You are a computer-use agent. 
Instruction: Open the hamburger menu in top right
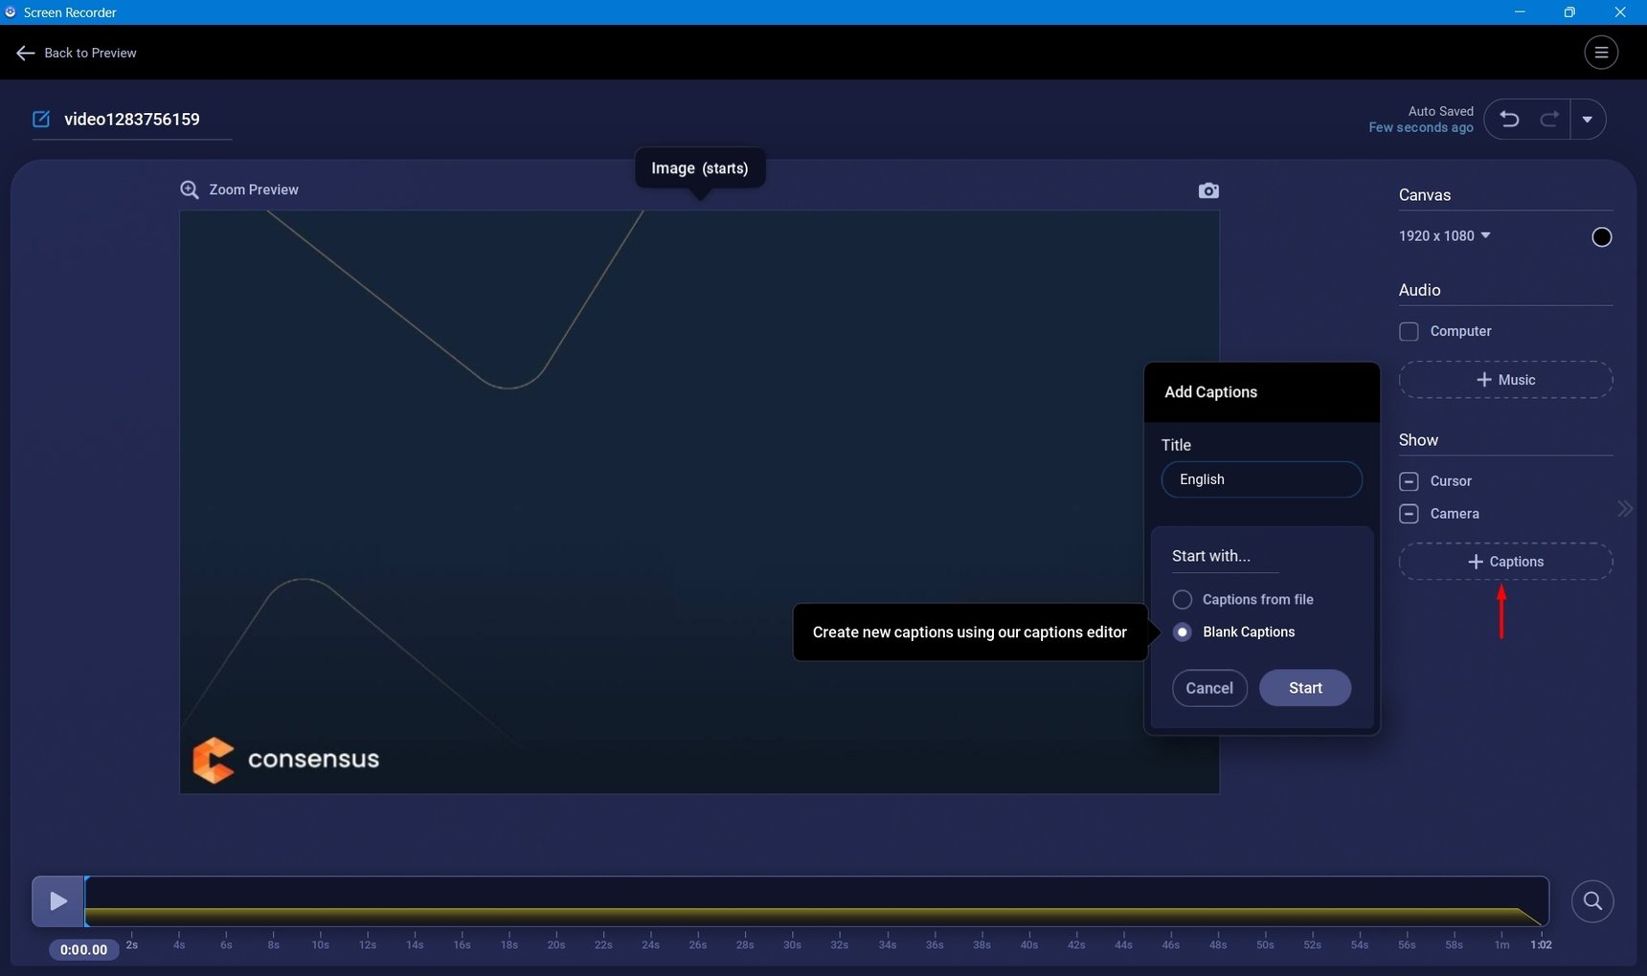click(x=1601, y=53)
